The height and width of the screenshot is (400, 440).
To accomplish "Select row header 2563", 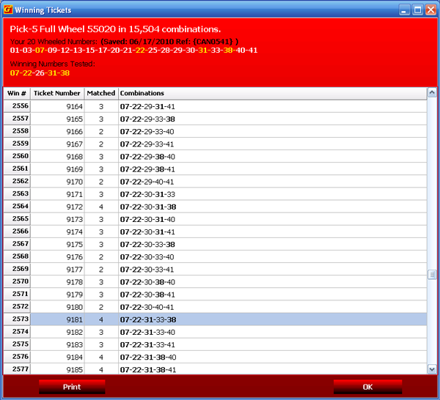I will tap(17, 194).
